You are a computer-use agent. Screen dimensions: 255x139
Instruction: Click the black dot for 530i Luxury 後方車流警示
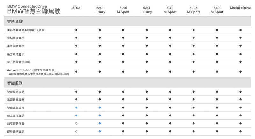point(147,54)
